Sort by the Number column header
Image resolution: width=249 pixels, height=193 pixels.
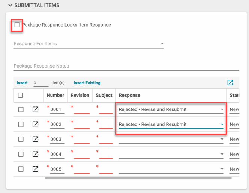click(55, 95)
